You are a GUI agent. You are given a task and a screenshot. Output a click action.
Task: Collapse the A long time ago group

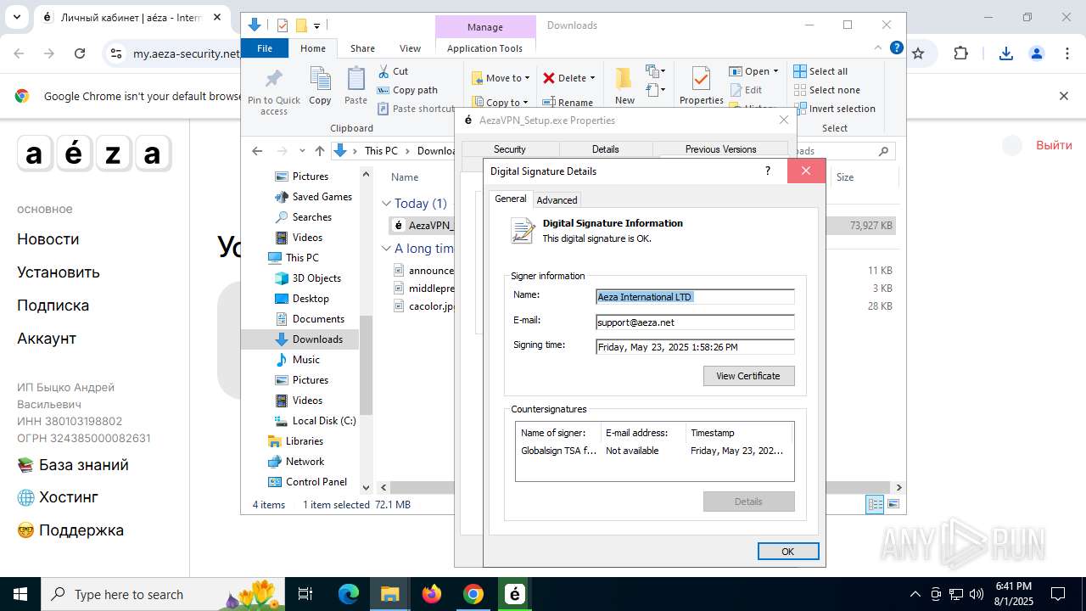pos(387,249)
